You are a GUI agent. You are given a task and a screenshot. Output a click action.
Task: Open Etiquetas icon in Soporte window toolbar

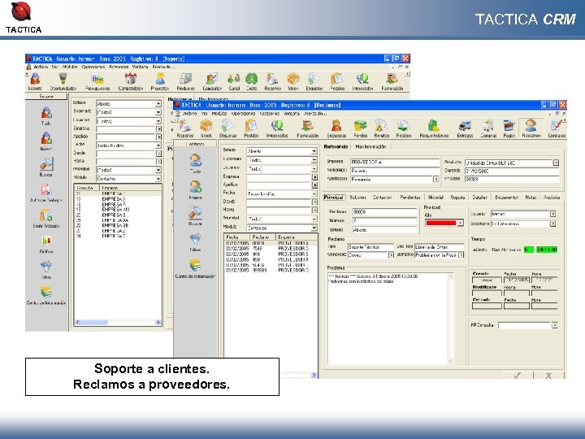coord(314,82)
